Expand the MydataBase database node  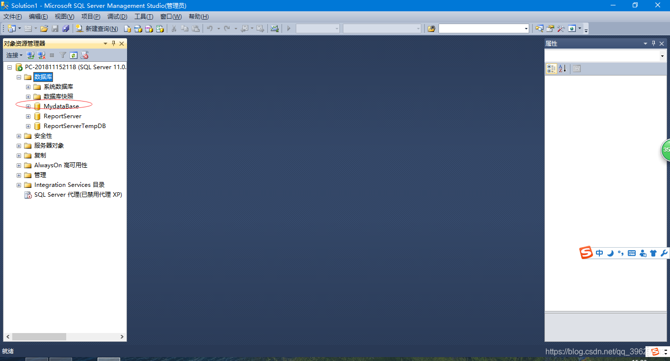[x=28, y=106]
